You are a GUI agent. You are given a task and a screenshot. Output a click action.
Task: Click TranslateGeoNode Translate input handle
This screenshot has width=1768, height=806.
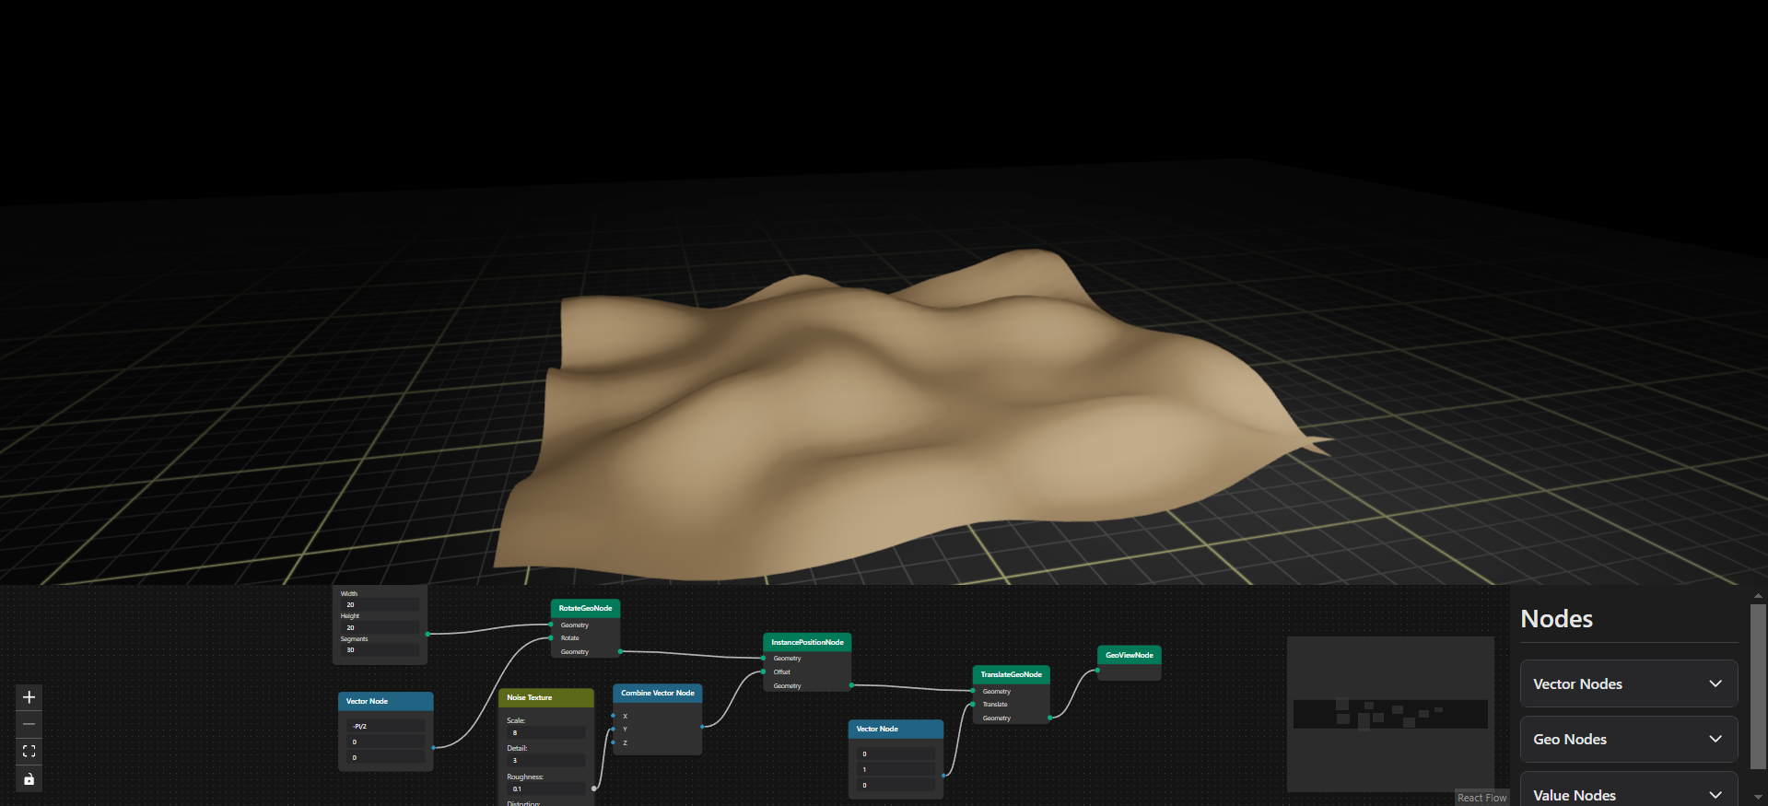click(973, 704)
